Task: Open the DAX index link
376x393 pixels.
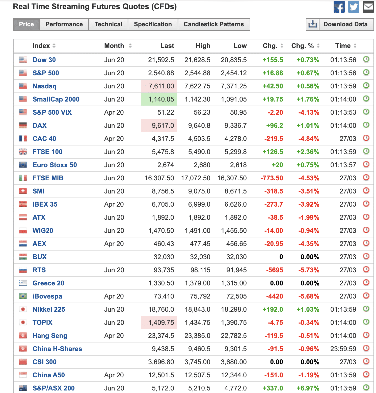Action: click(40, 126)
